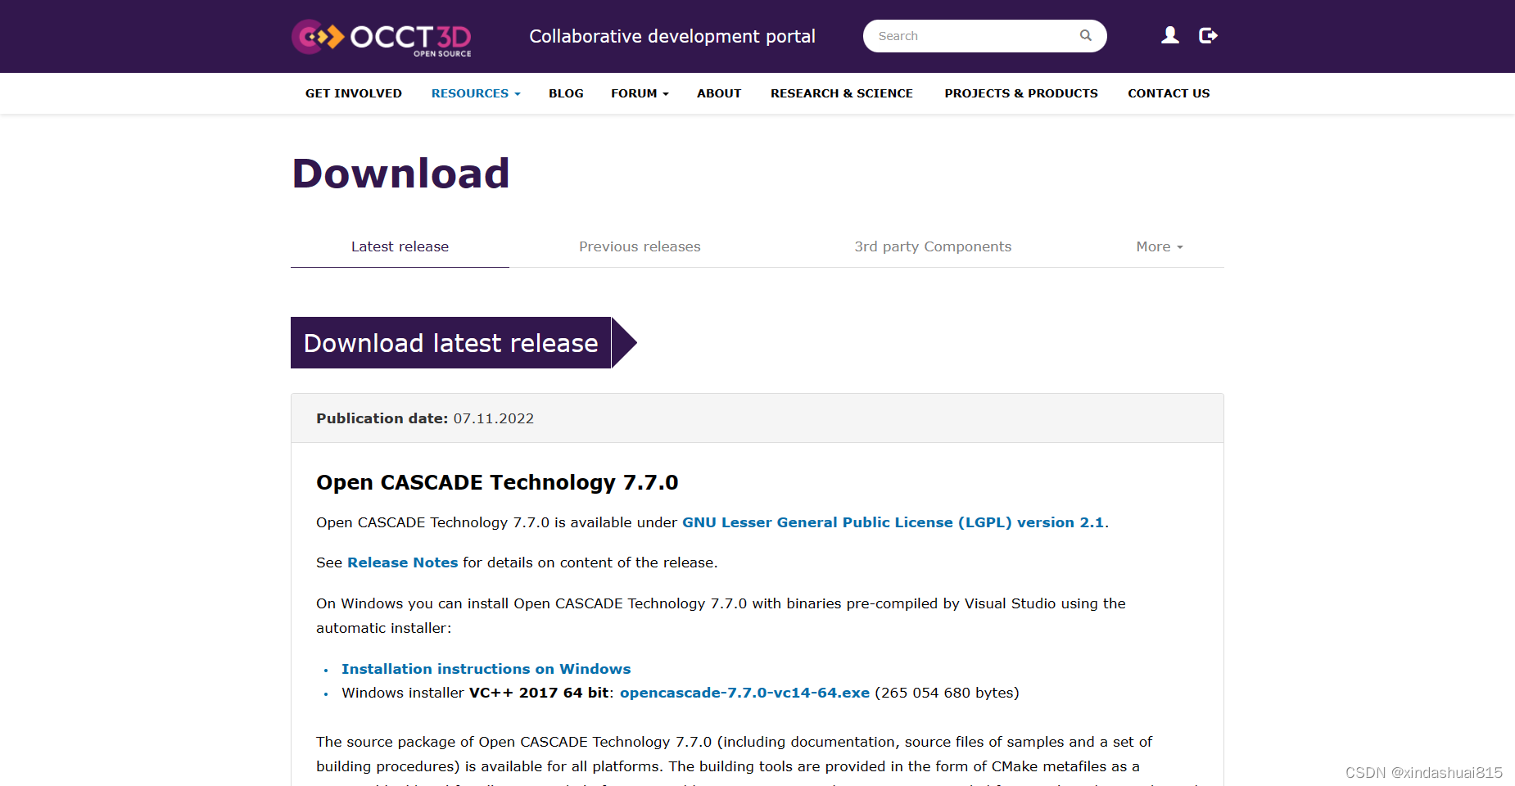The image size is (1515, 786).
Task: Click the (265 054 680 bytes) file size text
Action: (947, 693)
